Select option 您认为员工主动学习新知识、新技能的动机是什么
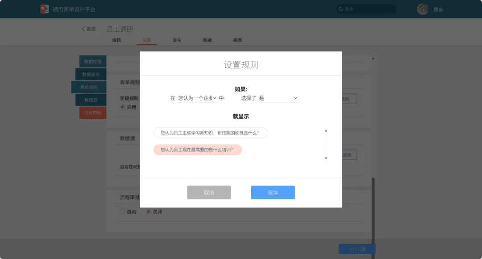 211,133
